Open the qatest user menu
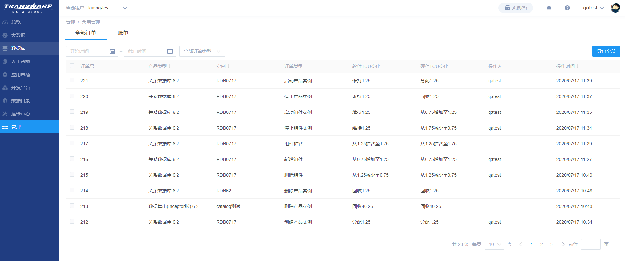 (x=593, y=8)
